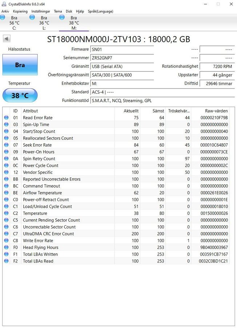Select drive M: tab at 38 °C
The height and width of the screenshot is (328, 237).
pos(74,23)
